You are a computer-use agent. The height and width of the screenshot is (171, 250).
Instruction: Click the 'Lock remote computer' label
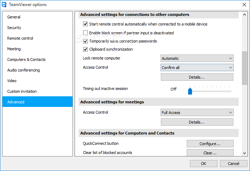pyautogui.click(x=101, y=58)
